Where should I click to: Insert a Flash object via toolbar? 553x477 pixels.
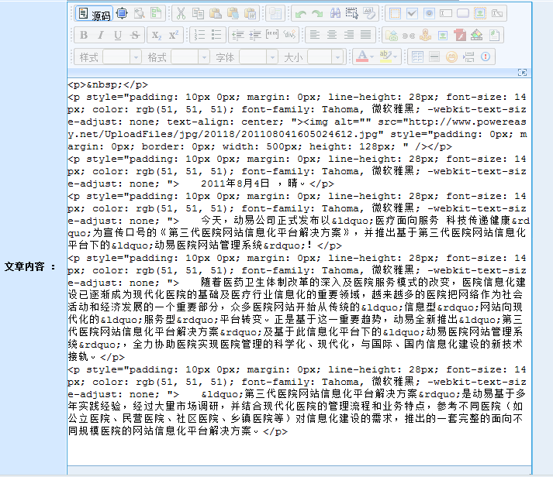[x=460, y=35]
